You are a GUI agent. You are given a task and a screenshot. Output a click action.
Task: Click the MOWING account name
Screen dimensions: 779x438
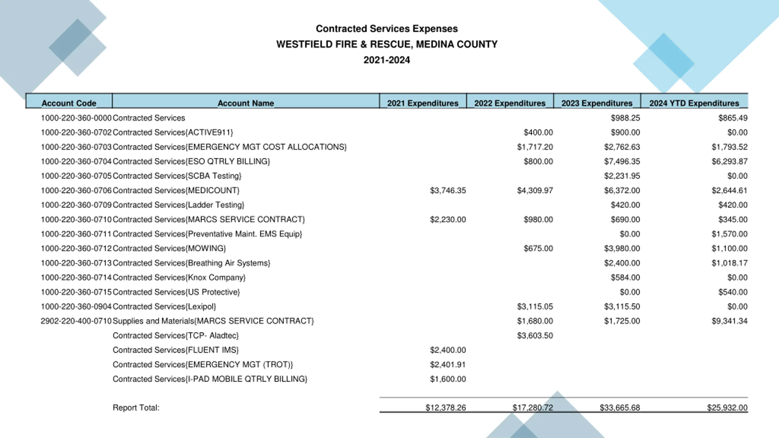[169, 249]
